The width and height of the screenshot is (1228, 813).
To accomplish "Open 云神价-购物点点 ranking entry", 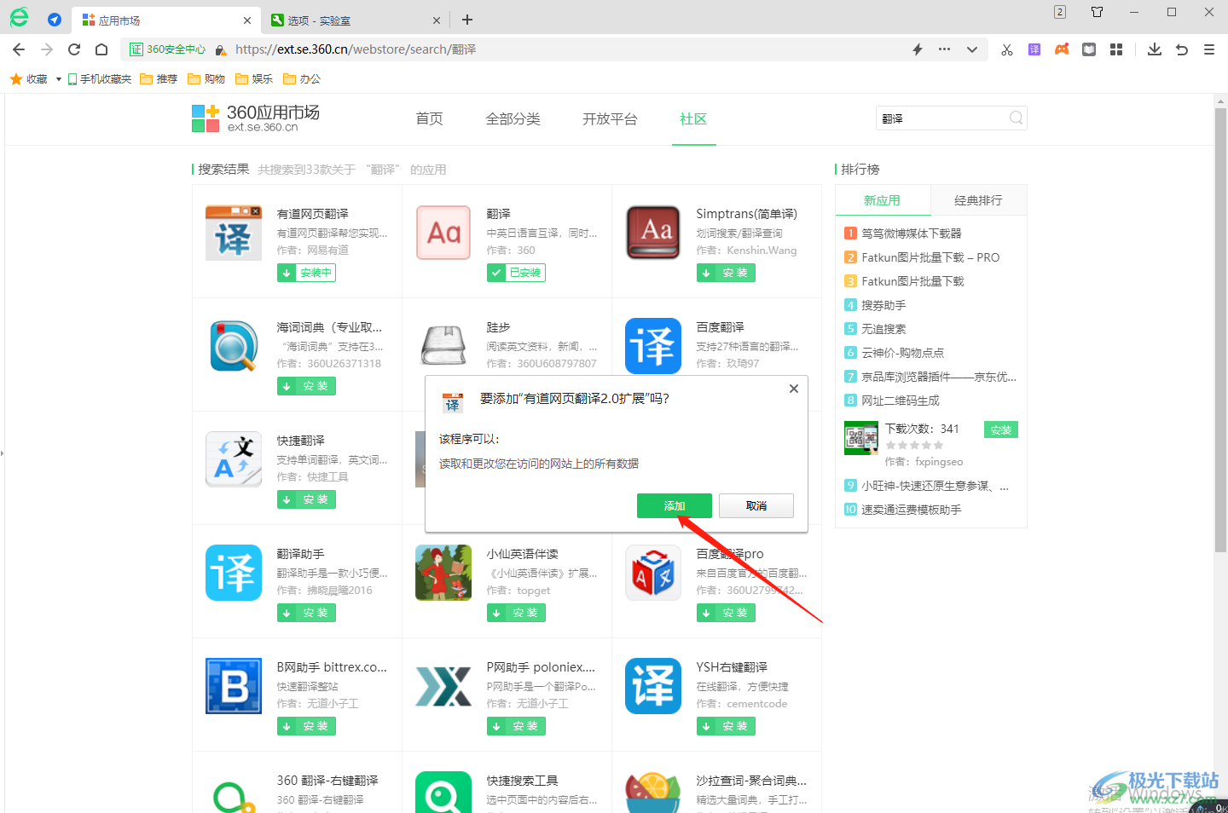I will click(x=902, y=353).
